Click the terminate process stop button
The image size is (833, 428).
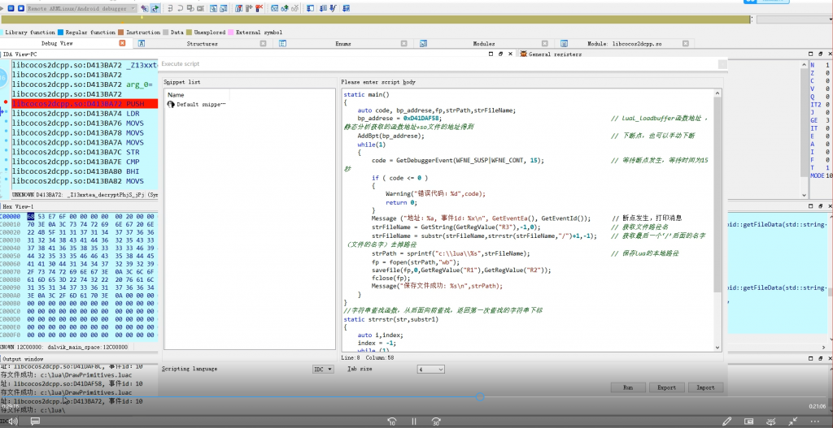(21, 7)
